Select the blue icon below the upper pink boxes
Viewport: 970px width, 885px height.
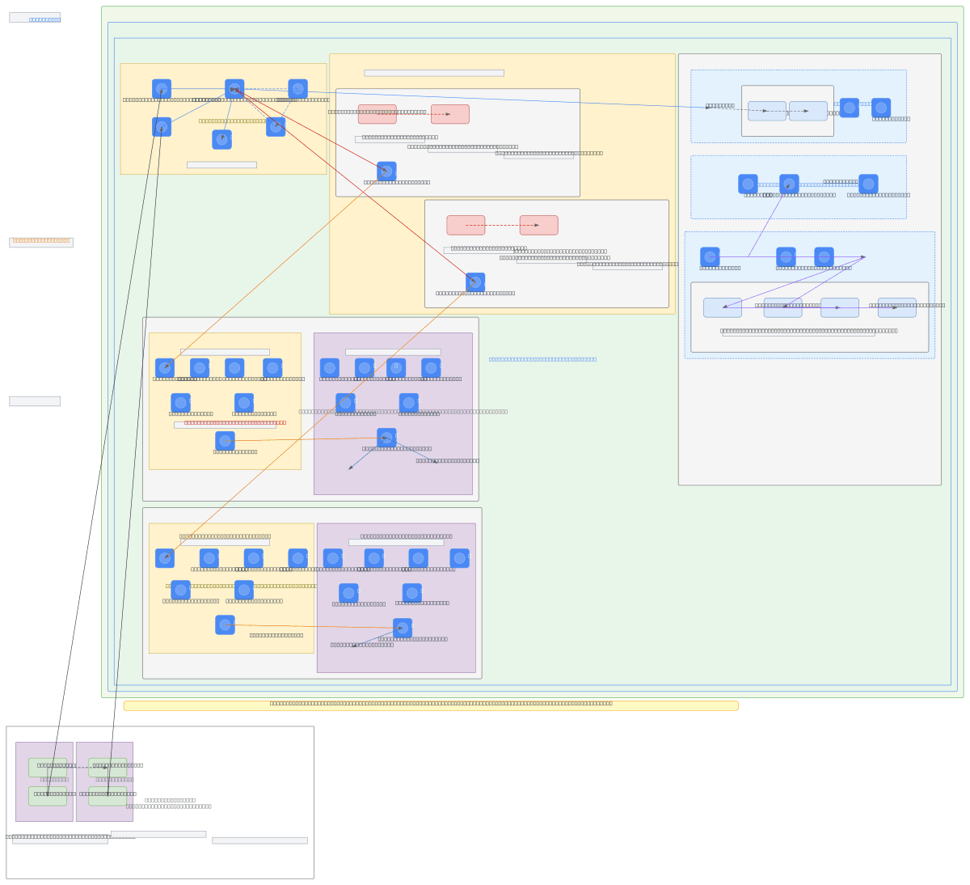[386, 171]
